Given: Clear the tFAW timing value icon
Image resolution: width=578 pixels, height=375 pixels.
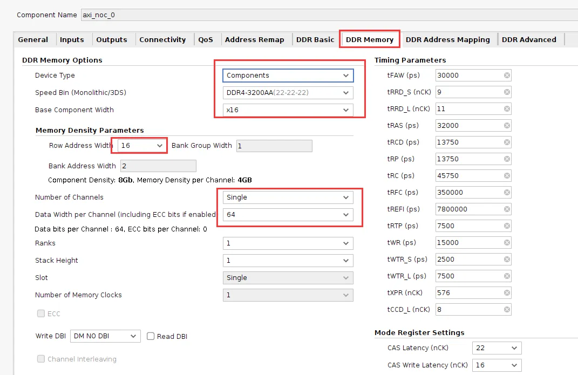Looking at the screenshot, I should pos(507,76).
